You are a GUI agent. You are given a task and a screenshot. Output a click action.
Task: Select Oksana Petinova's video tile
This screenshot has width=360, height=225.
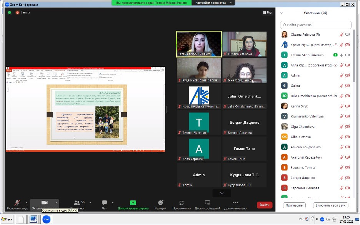[244, 44]
